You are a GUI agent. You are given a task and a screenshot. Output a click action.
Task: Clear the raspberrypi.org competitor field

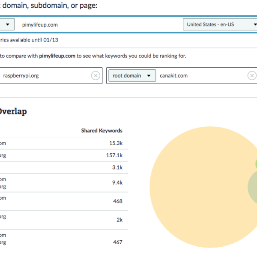point(96,75)
